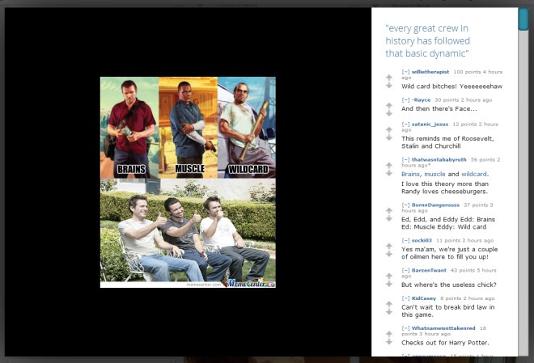Select the 'Ed, Edd, and Eddy' comment text

pos(448,223)
